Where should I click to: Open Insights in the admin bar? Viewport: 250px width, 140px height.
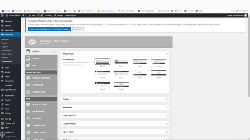coord(58,16)
